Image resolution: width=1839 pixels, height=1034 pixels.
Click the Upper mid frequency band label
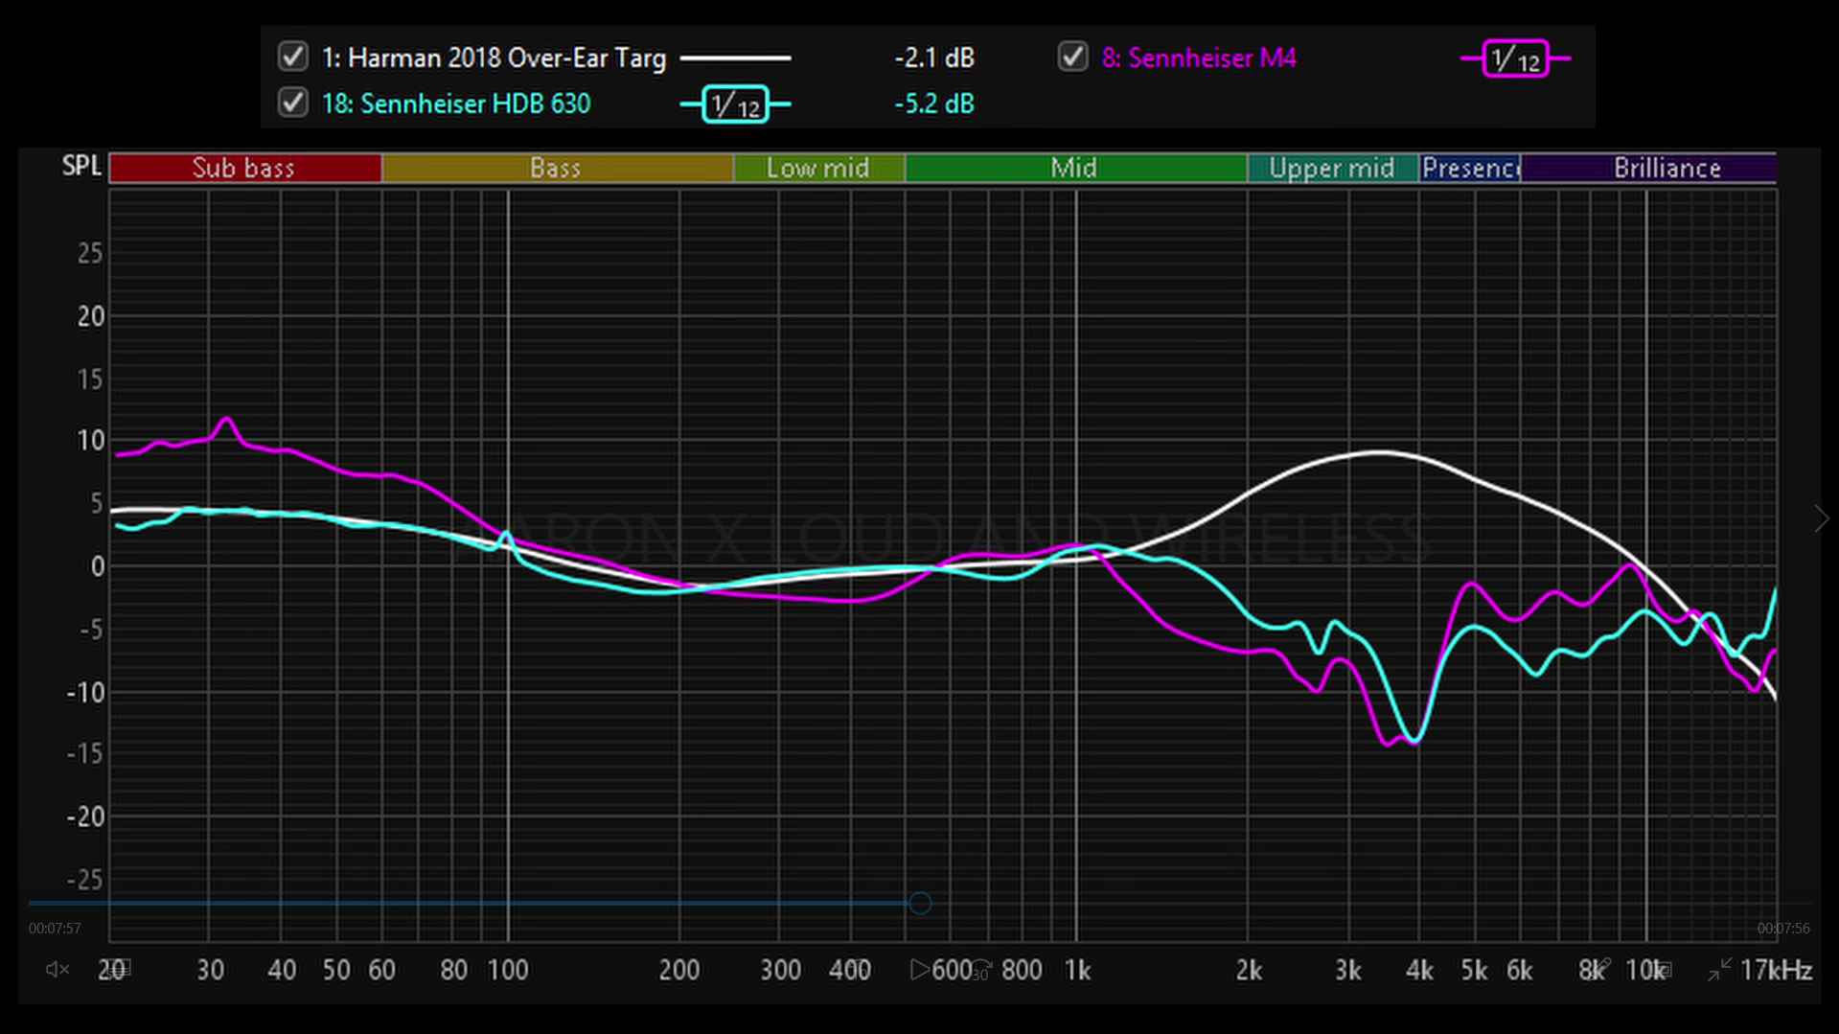click(1332, 168)
